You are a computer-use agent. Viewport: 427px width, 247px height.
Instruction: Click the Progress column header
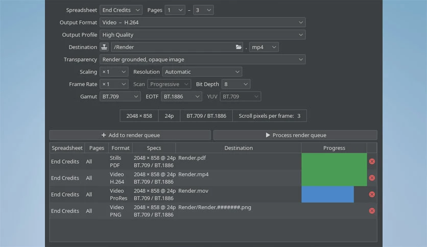click(x=334, y=148)
